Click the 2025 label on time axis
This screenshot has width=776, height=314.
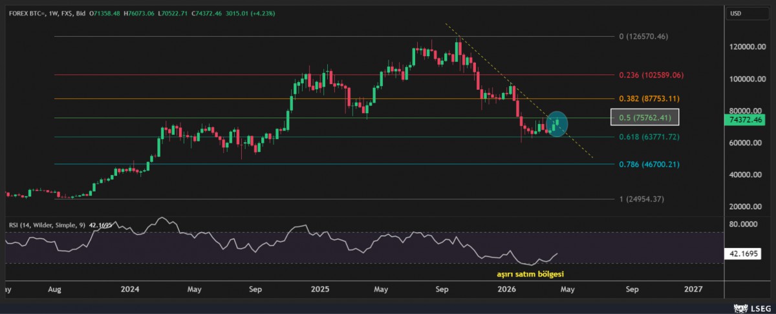[320, 289]
